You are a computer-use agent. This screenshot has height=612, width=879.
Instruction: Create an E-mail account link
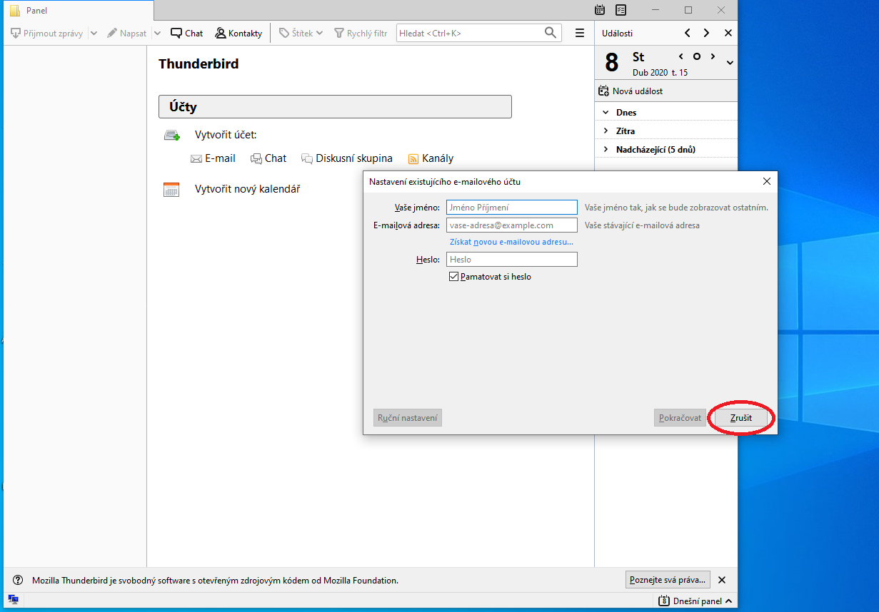click(213, 159)
